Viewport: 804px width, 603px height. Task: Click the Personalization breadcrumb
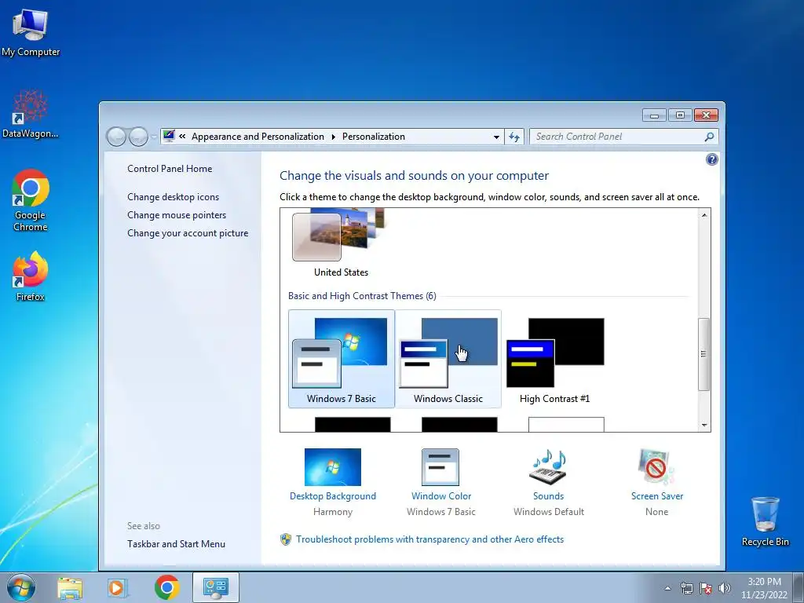point(373,137)
